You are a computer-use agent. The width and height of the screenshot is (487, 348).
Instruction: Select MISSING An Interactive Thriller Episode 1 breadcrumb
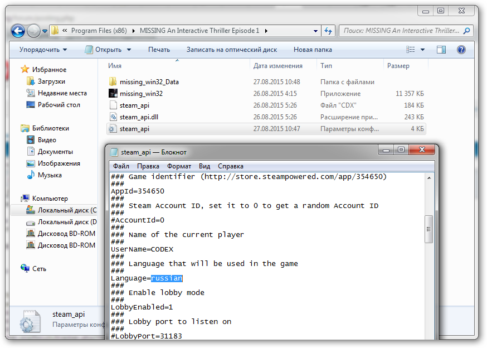coord(199,31)
